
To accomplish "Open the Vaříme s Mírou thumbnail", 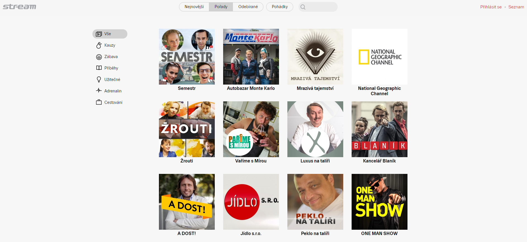I will 251,129.
